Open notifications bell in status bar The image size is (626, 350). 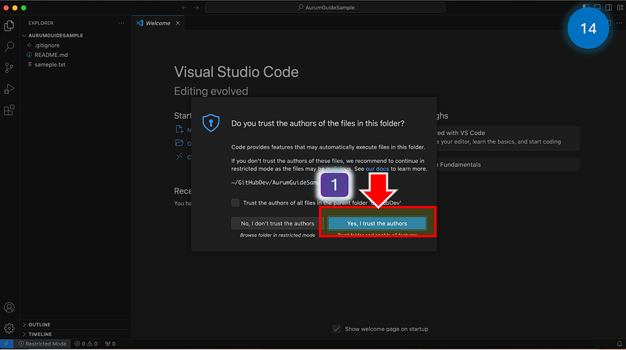(x=619, y=344)
